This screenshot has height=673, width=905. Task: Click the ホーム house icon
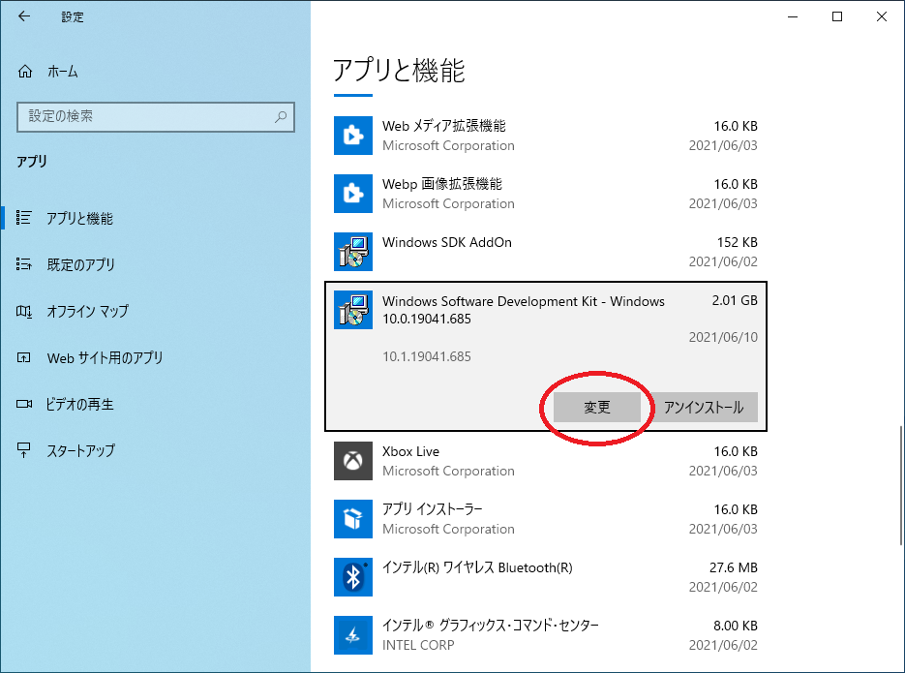tap(24, 71)
